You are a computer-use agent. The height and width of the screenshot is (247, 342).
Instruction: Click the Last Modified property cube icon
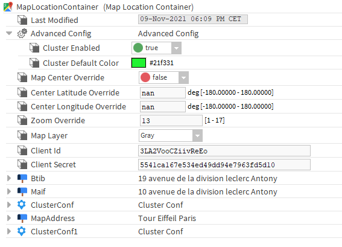(22, 20)
